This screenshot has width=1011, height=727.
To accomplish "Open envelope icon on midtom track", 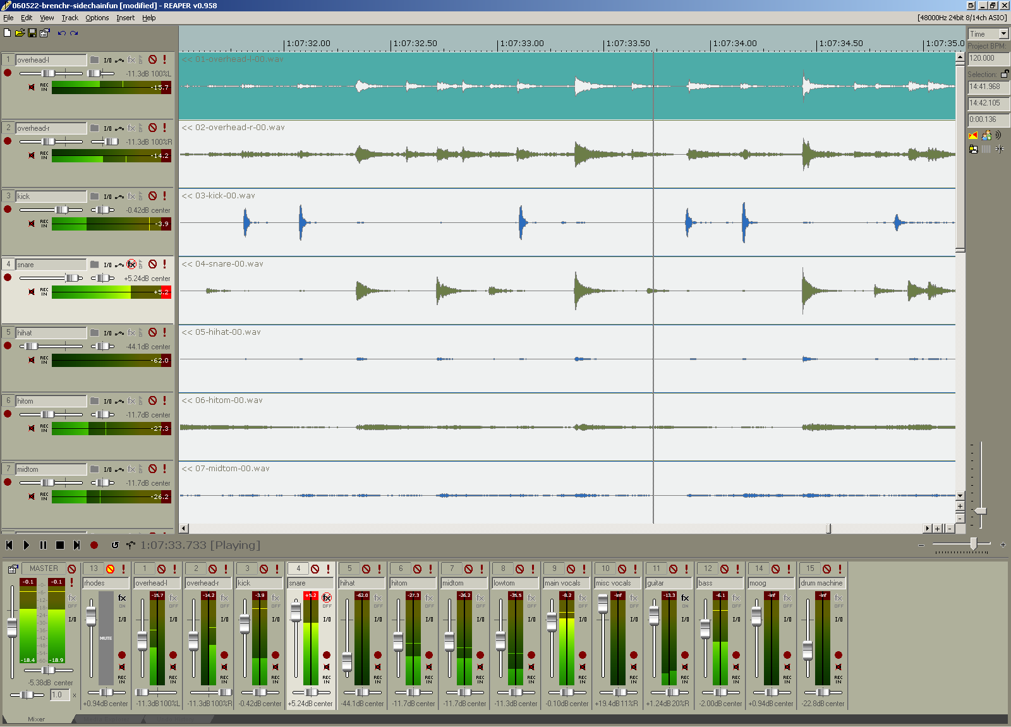I will coord(119,469).
